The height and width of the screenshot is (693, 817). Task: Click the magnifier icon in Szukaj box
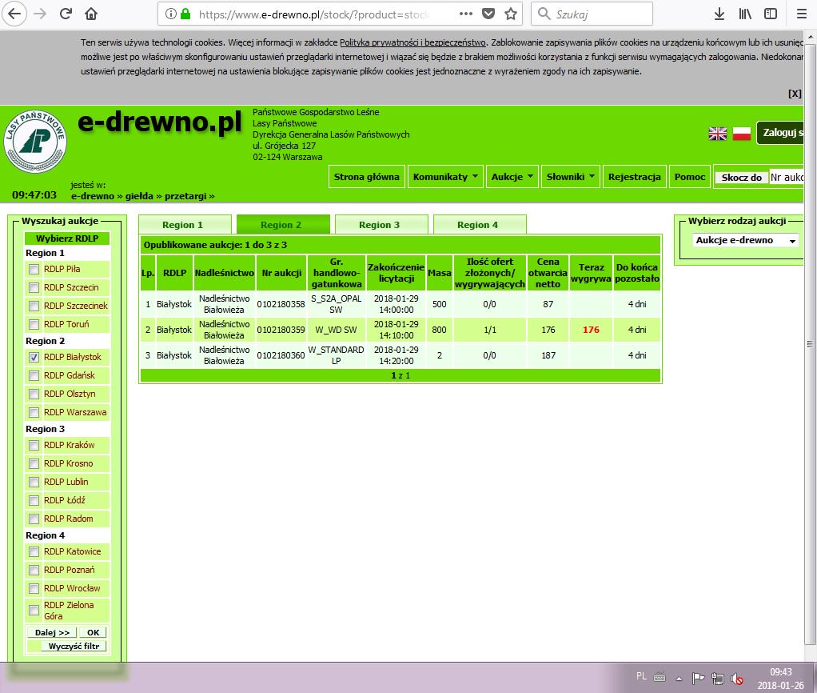click(x=544, y=14)
